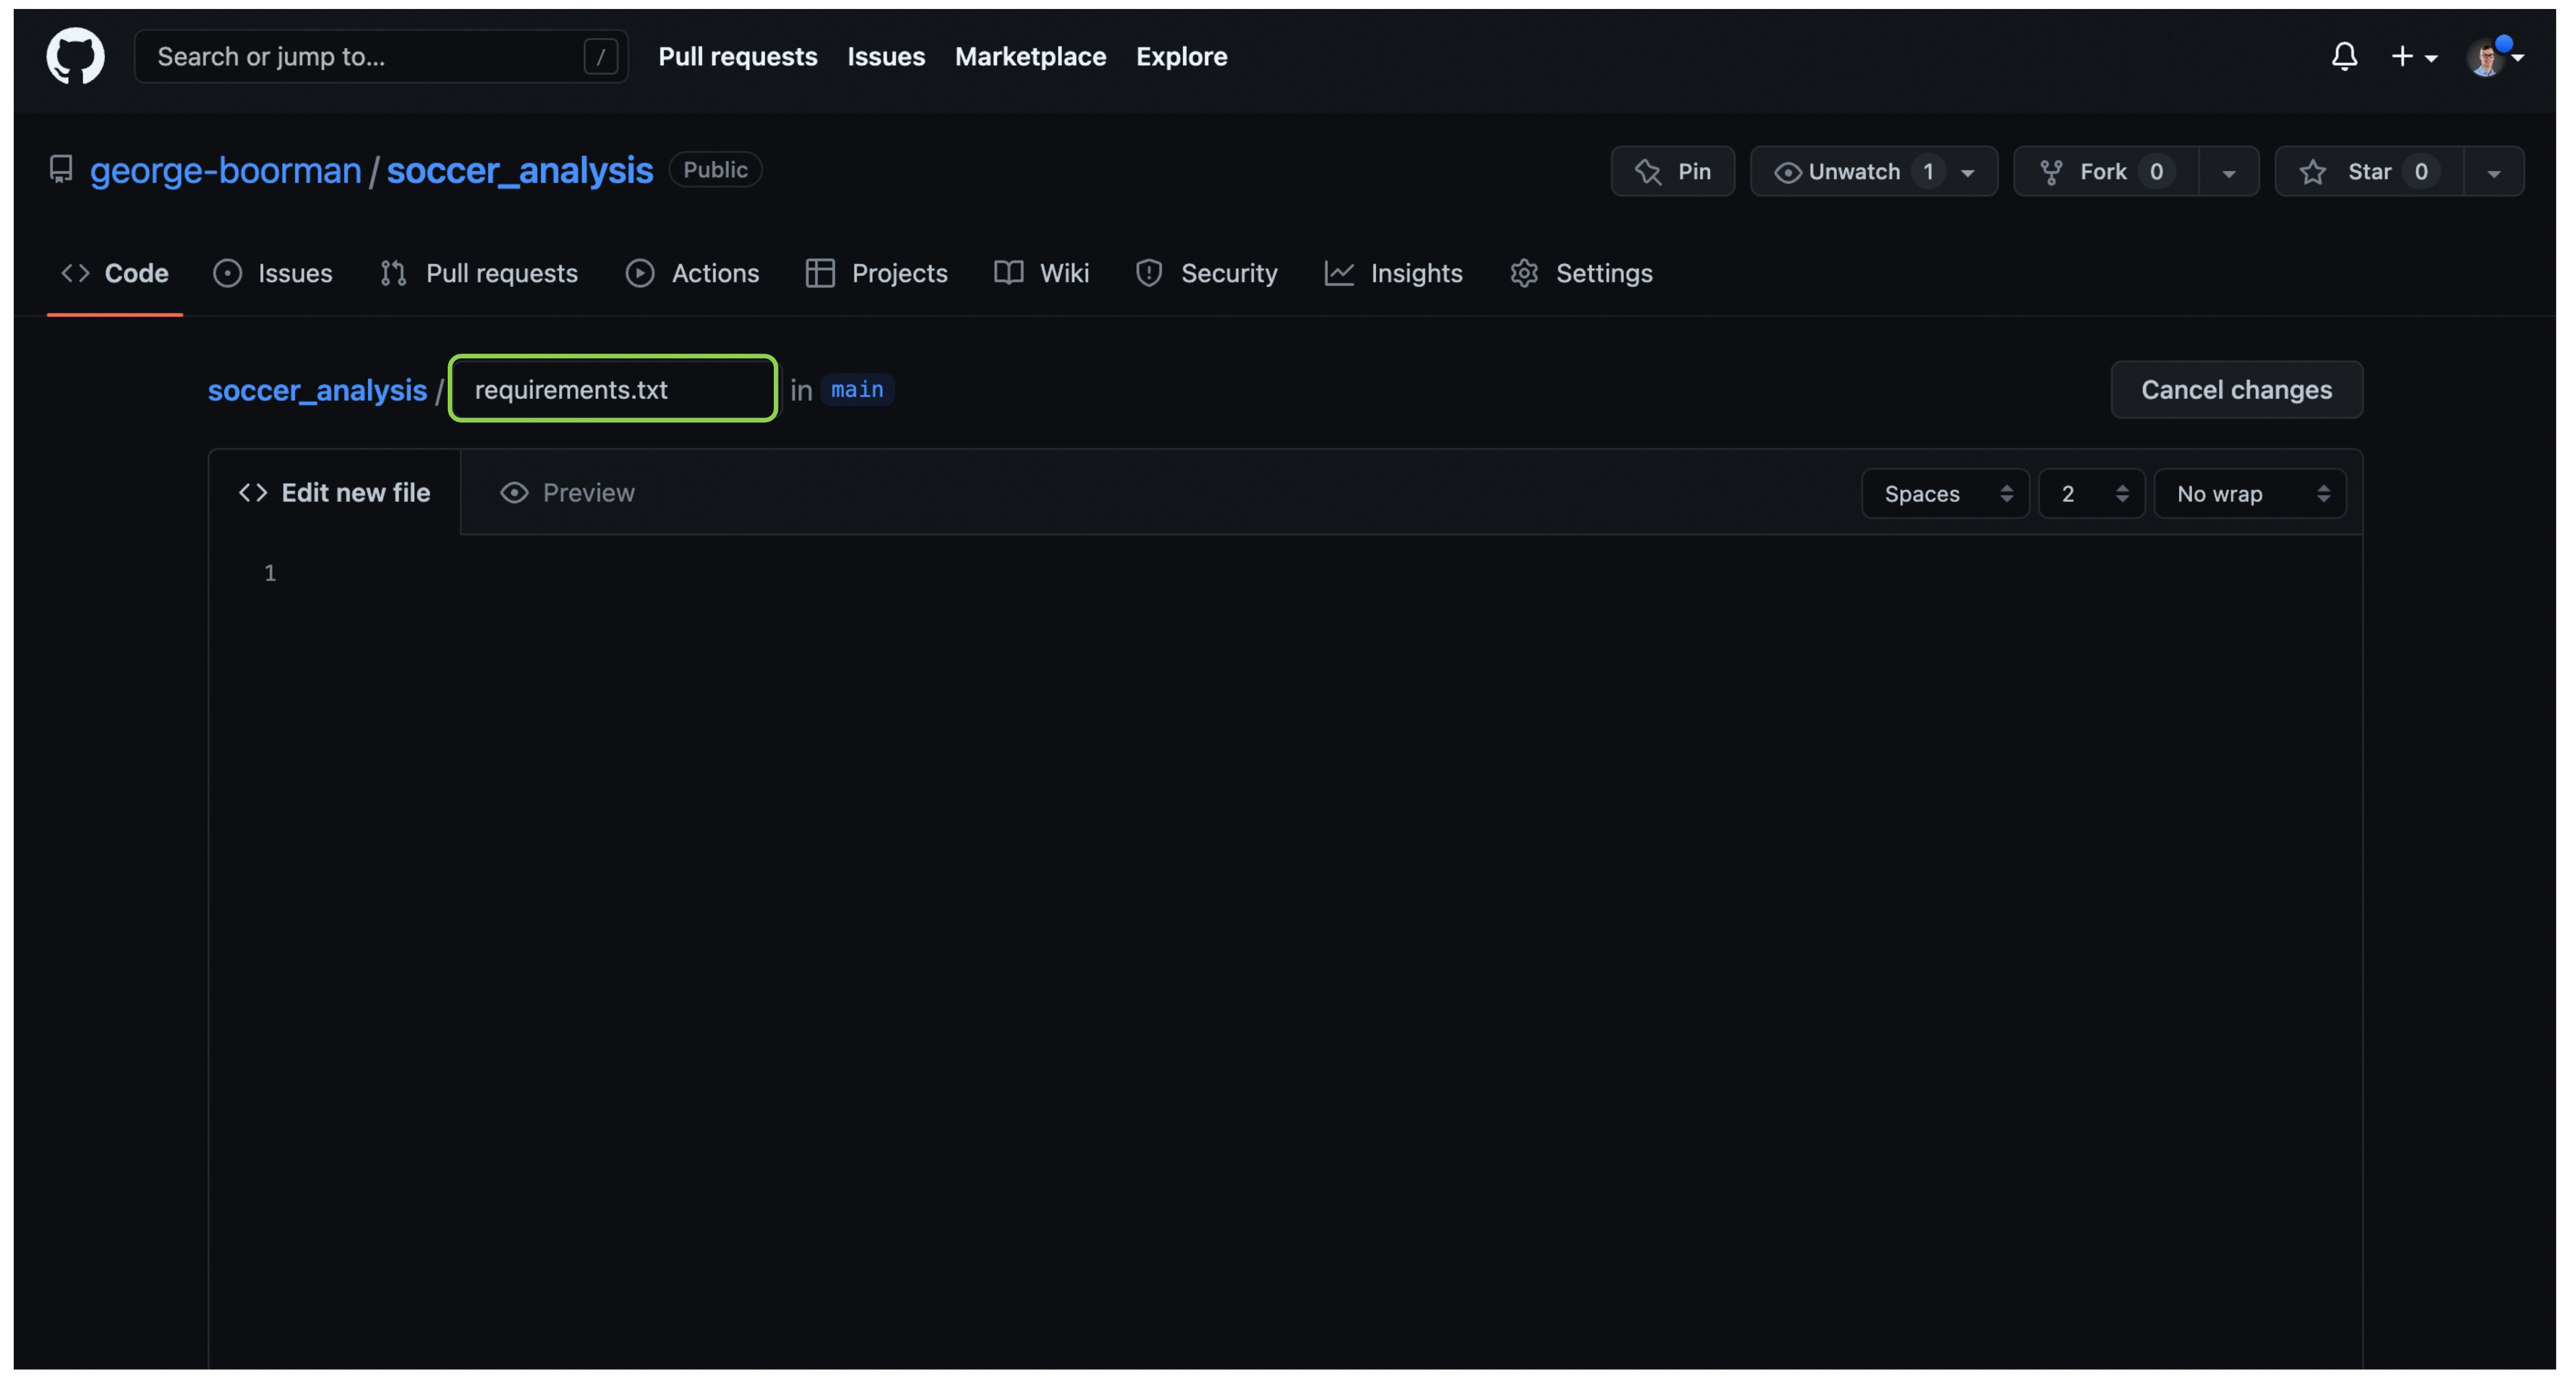Click the Fork count 0 badge
Viewport: 2576px width, 1391px height.
2156,172
